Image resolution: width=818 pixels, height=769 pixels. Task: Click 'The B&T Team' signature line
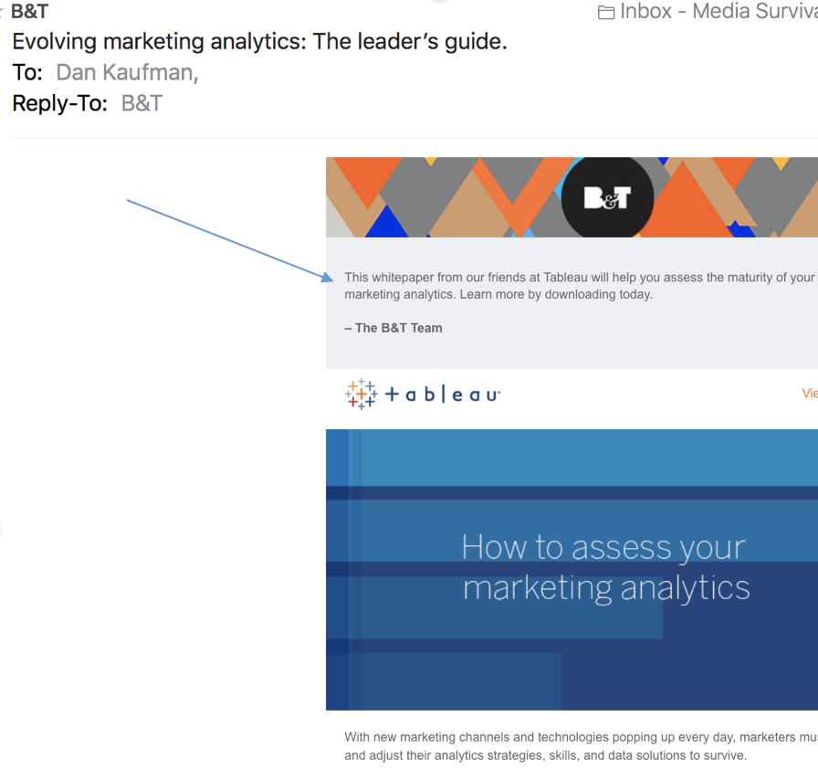tap(393, 328)
